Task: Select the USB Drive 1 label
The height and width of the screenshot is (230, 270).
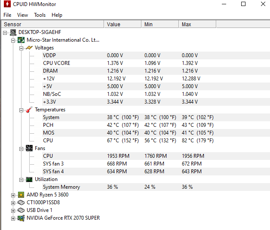Action: pyautogui.click(x=40, y=210)
